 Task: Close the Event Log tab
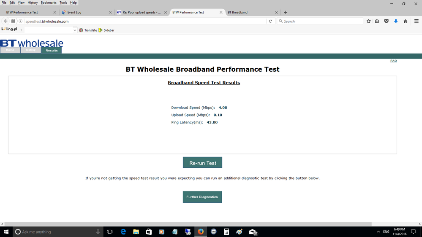pos(110,12)
